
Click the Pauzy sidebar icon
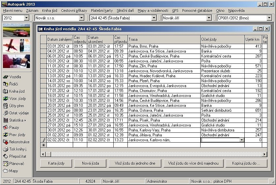coord(6,127)
